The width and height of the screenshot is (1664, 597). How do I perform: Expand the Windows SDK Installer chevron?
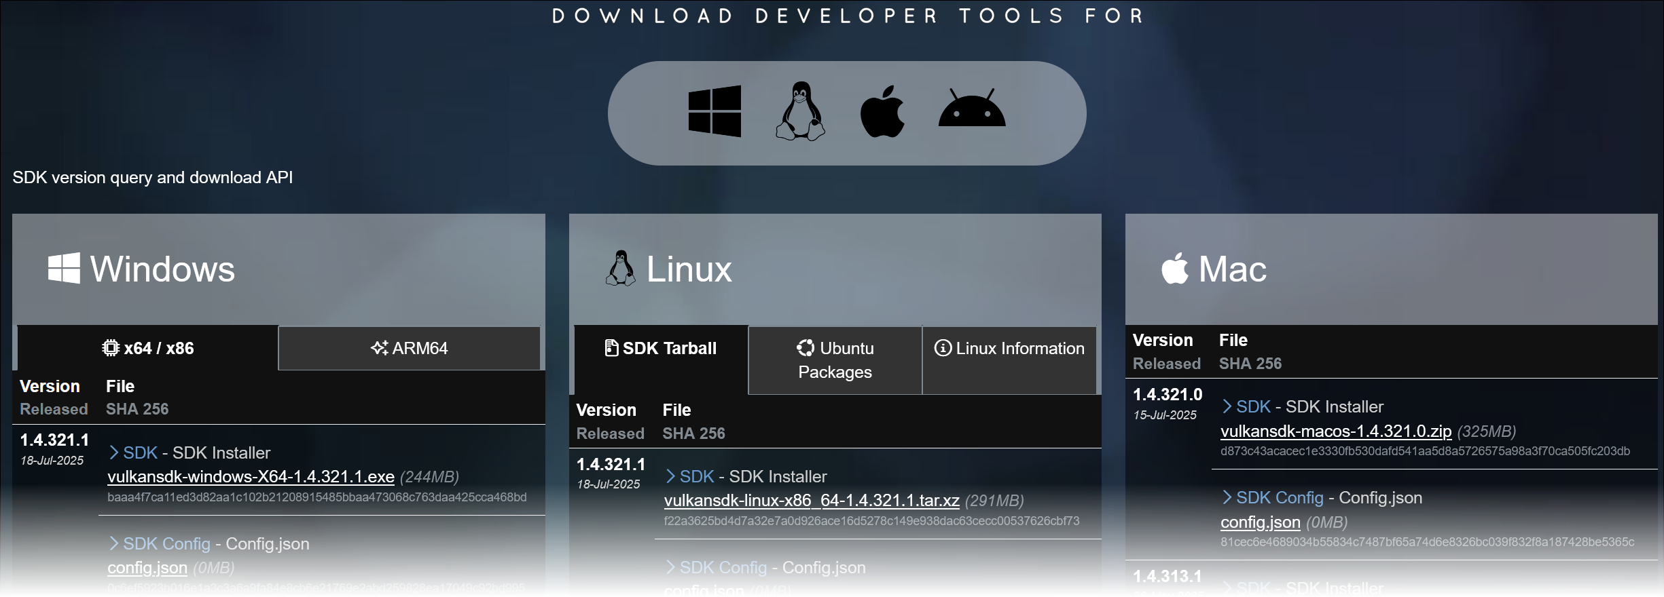click(114, 452)
